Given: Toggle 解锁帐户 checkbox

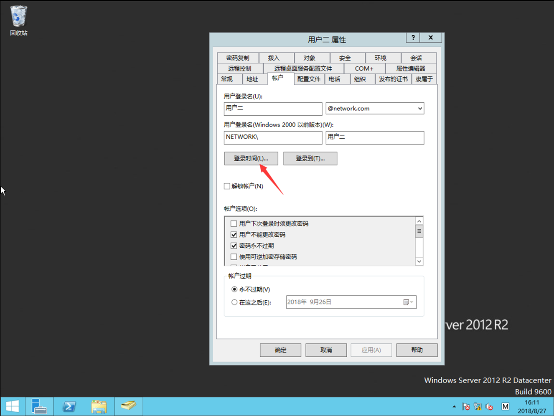Looking at the screenshot, I should pyautogui.click(x=227, y=186).
